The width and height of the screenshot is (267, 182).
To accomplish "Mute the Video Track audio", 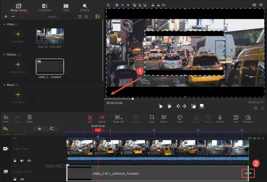I will tap(22, 161).
